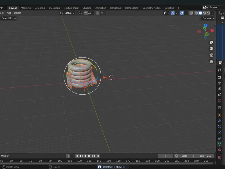Image resolution: width=225 pixels, height=169 pixels.
Task: Open the Global transform orientation dropdown
Action: 67,13
